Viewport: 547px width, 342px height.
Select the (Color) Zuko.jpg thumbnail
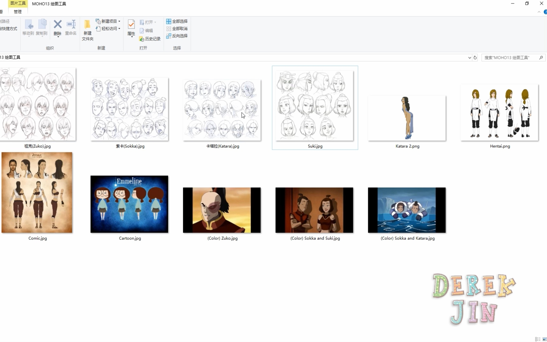222,210
